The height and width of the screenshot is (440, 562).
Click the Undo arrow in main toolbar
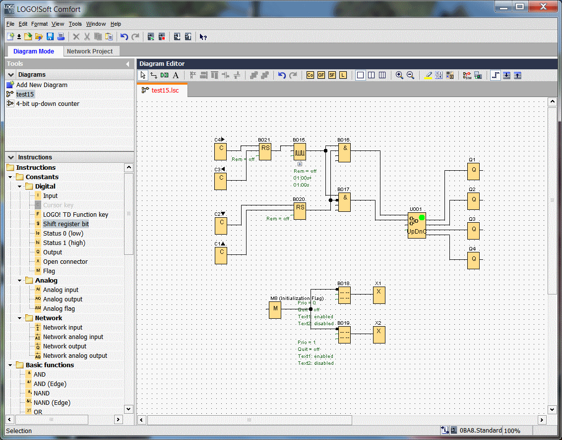coord(124,37)
